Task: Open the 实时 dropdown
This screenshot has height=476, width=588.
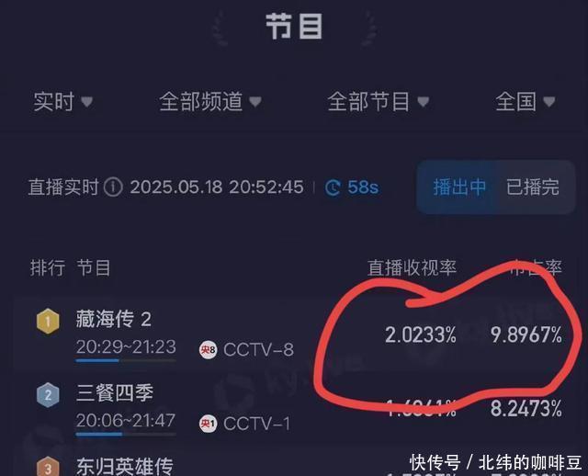Action: (63, 102)
